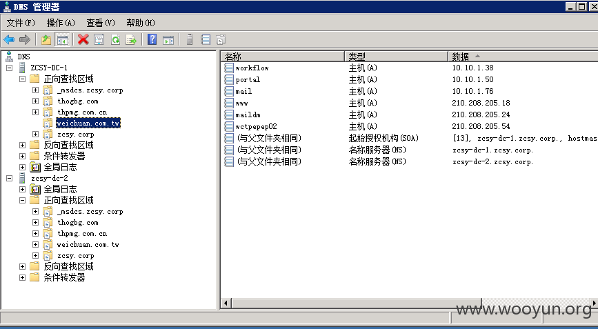
Task: Click the 210.208.205.24 data cell
Action: 481,114
